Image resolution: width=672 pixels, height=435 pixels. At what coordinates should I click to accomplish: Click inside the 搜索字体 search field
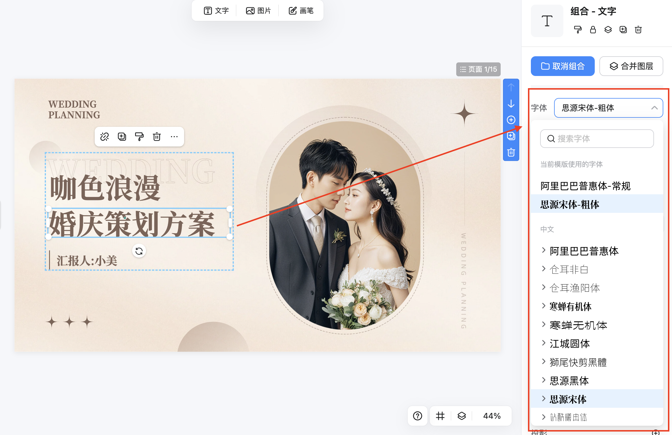[597, 138]
